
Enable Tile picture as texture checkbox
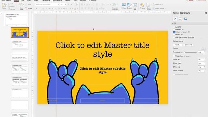pos(174,56)
